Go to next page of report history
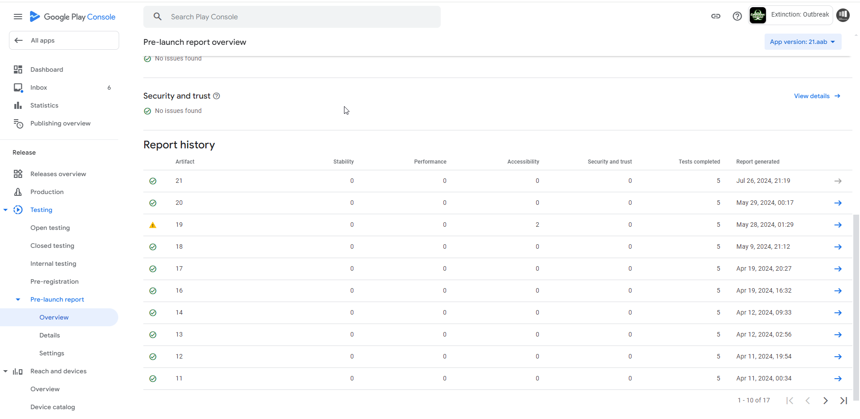The image size is (860, 419). [826, 401]
